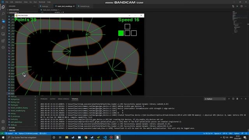
Task: Open the Windows action center notifications
Action: click(245, 137)
